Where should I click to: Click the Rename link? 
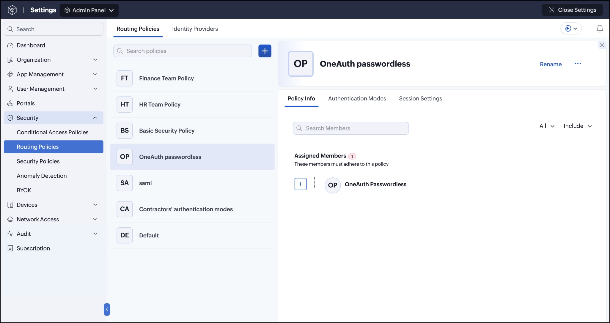click(551, 64)
